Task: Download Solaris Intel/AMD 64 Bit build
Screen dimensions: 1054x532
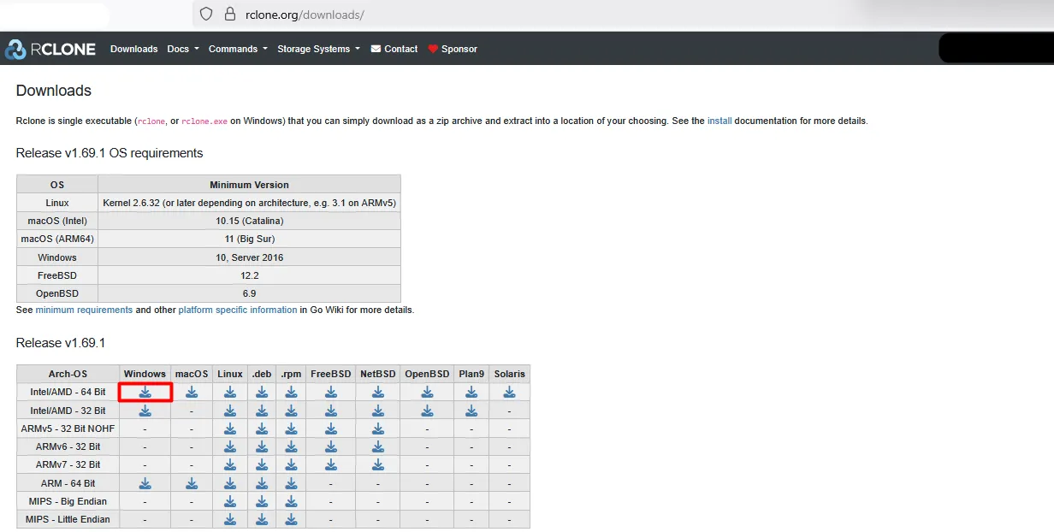Action: click(509, 392)
